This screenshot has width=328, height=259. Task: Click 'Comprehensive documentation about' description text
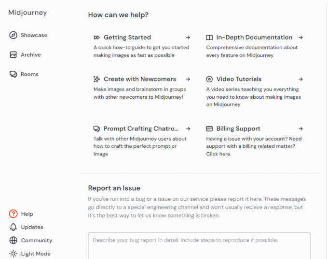[252, 52]
